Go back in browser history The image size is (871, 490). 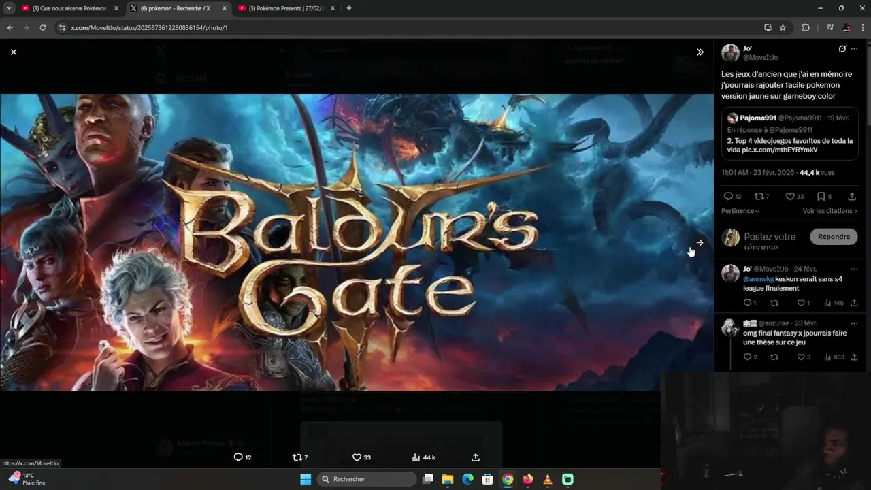(10, 27)
